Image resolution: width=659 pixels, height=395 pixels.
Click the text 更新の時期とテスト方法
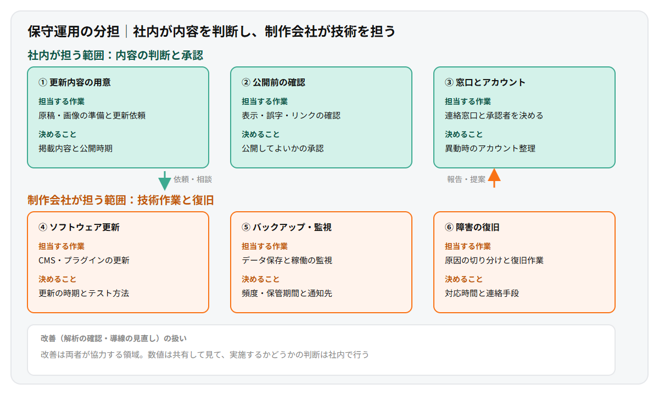click(84, 294)
